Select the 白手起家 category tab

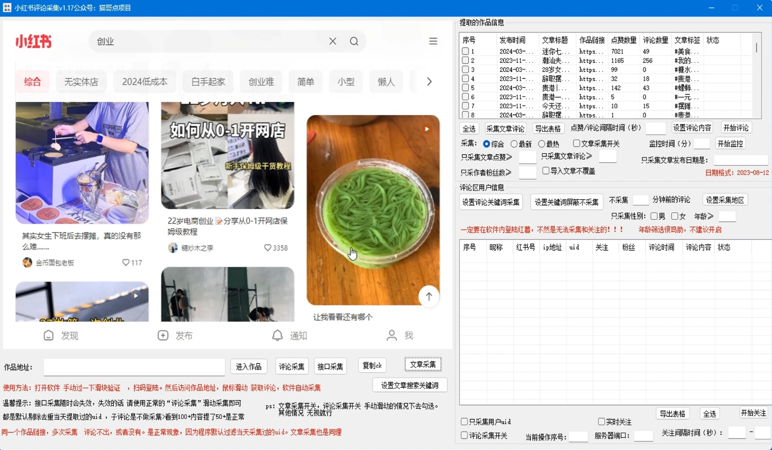point(208,82)
